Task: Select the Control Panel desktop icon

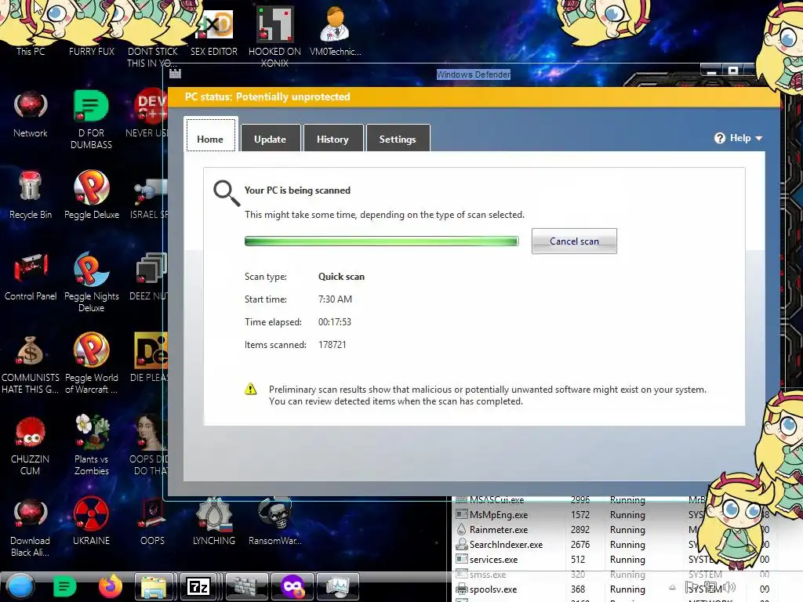Action: (31, 277)
